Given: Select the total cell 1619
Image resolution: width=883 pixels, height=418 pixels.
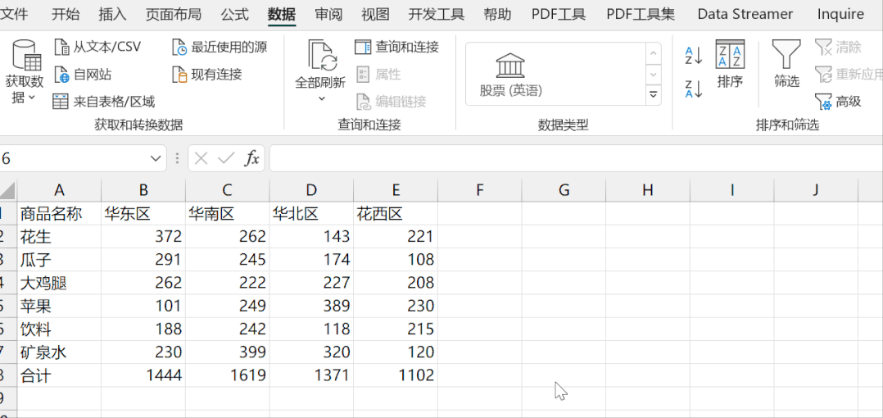Looking at the screenshot, I should coord(228,375).
